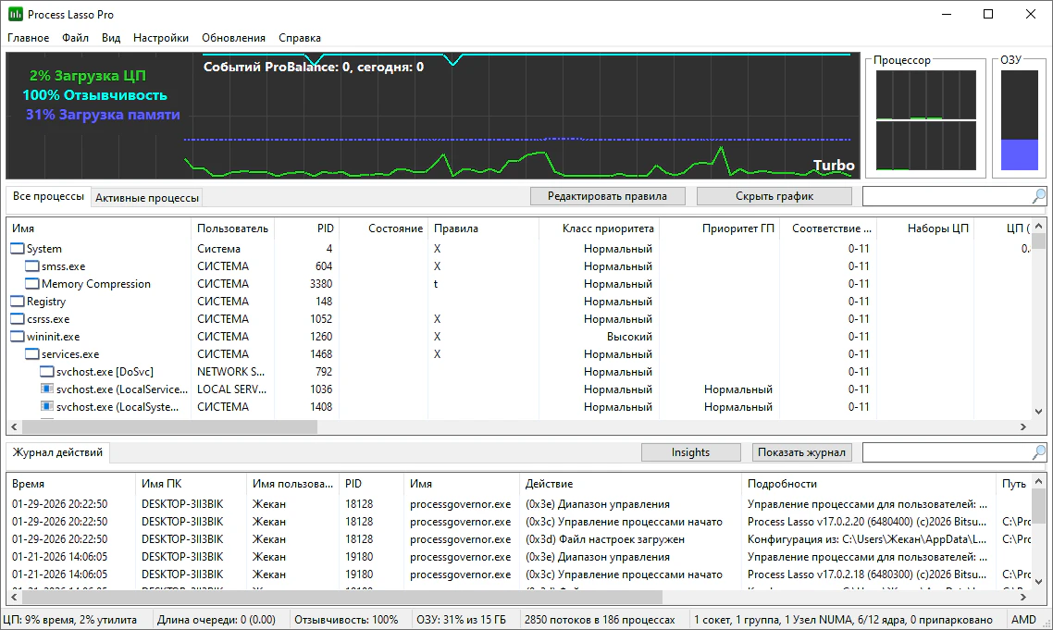Image resolution: width=1053 pixels, height=630 pixels.
Task: Click the csrss.exe process icon
Action: pos(18,319)
